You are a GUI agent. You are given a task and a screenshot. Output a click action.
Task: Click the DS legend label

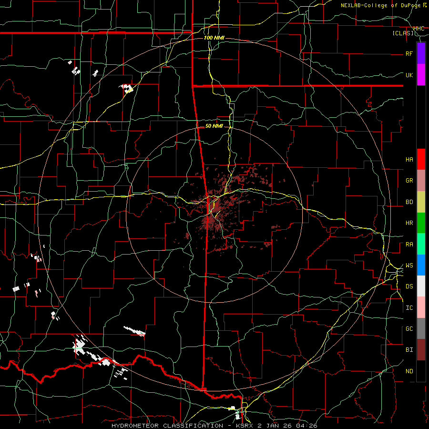pos(409,286)
